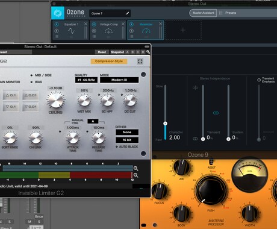Open Maximizer module preset list icon

click(131, 36)
